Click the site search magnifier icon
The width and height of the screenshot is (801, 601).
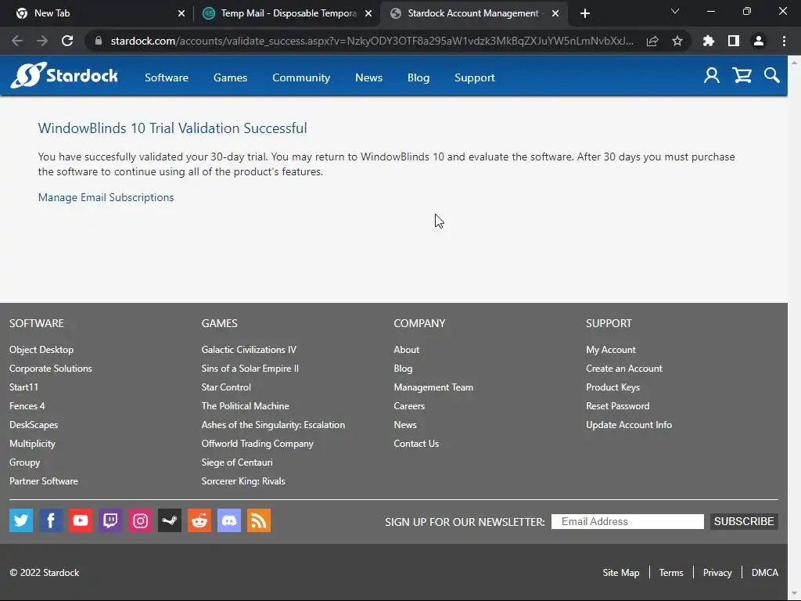772,76
